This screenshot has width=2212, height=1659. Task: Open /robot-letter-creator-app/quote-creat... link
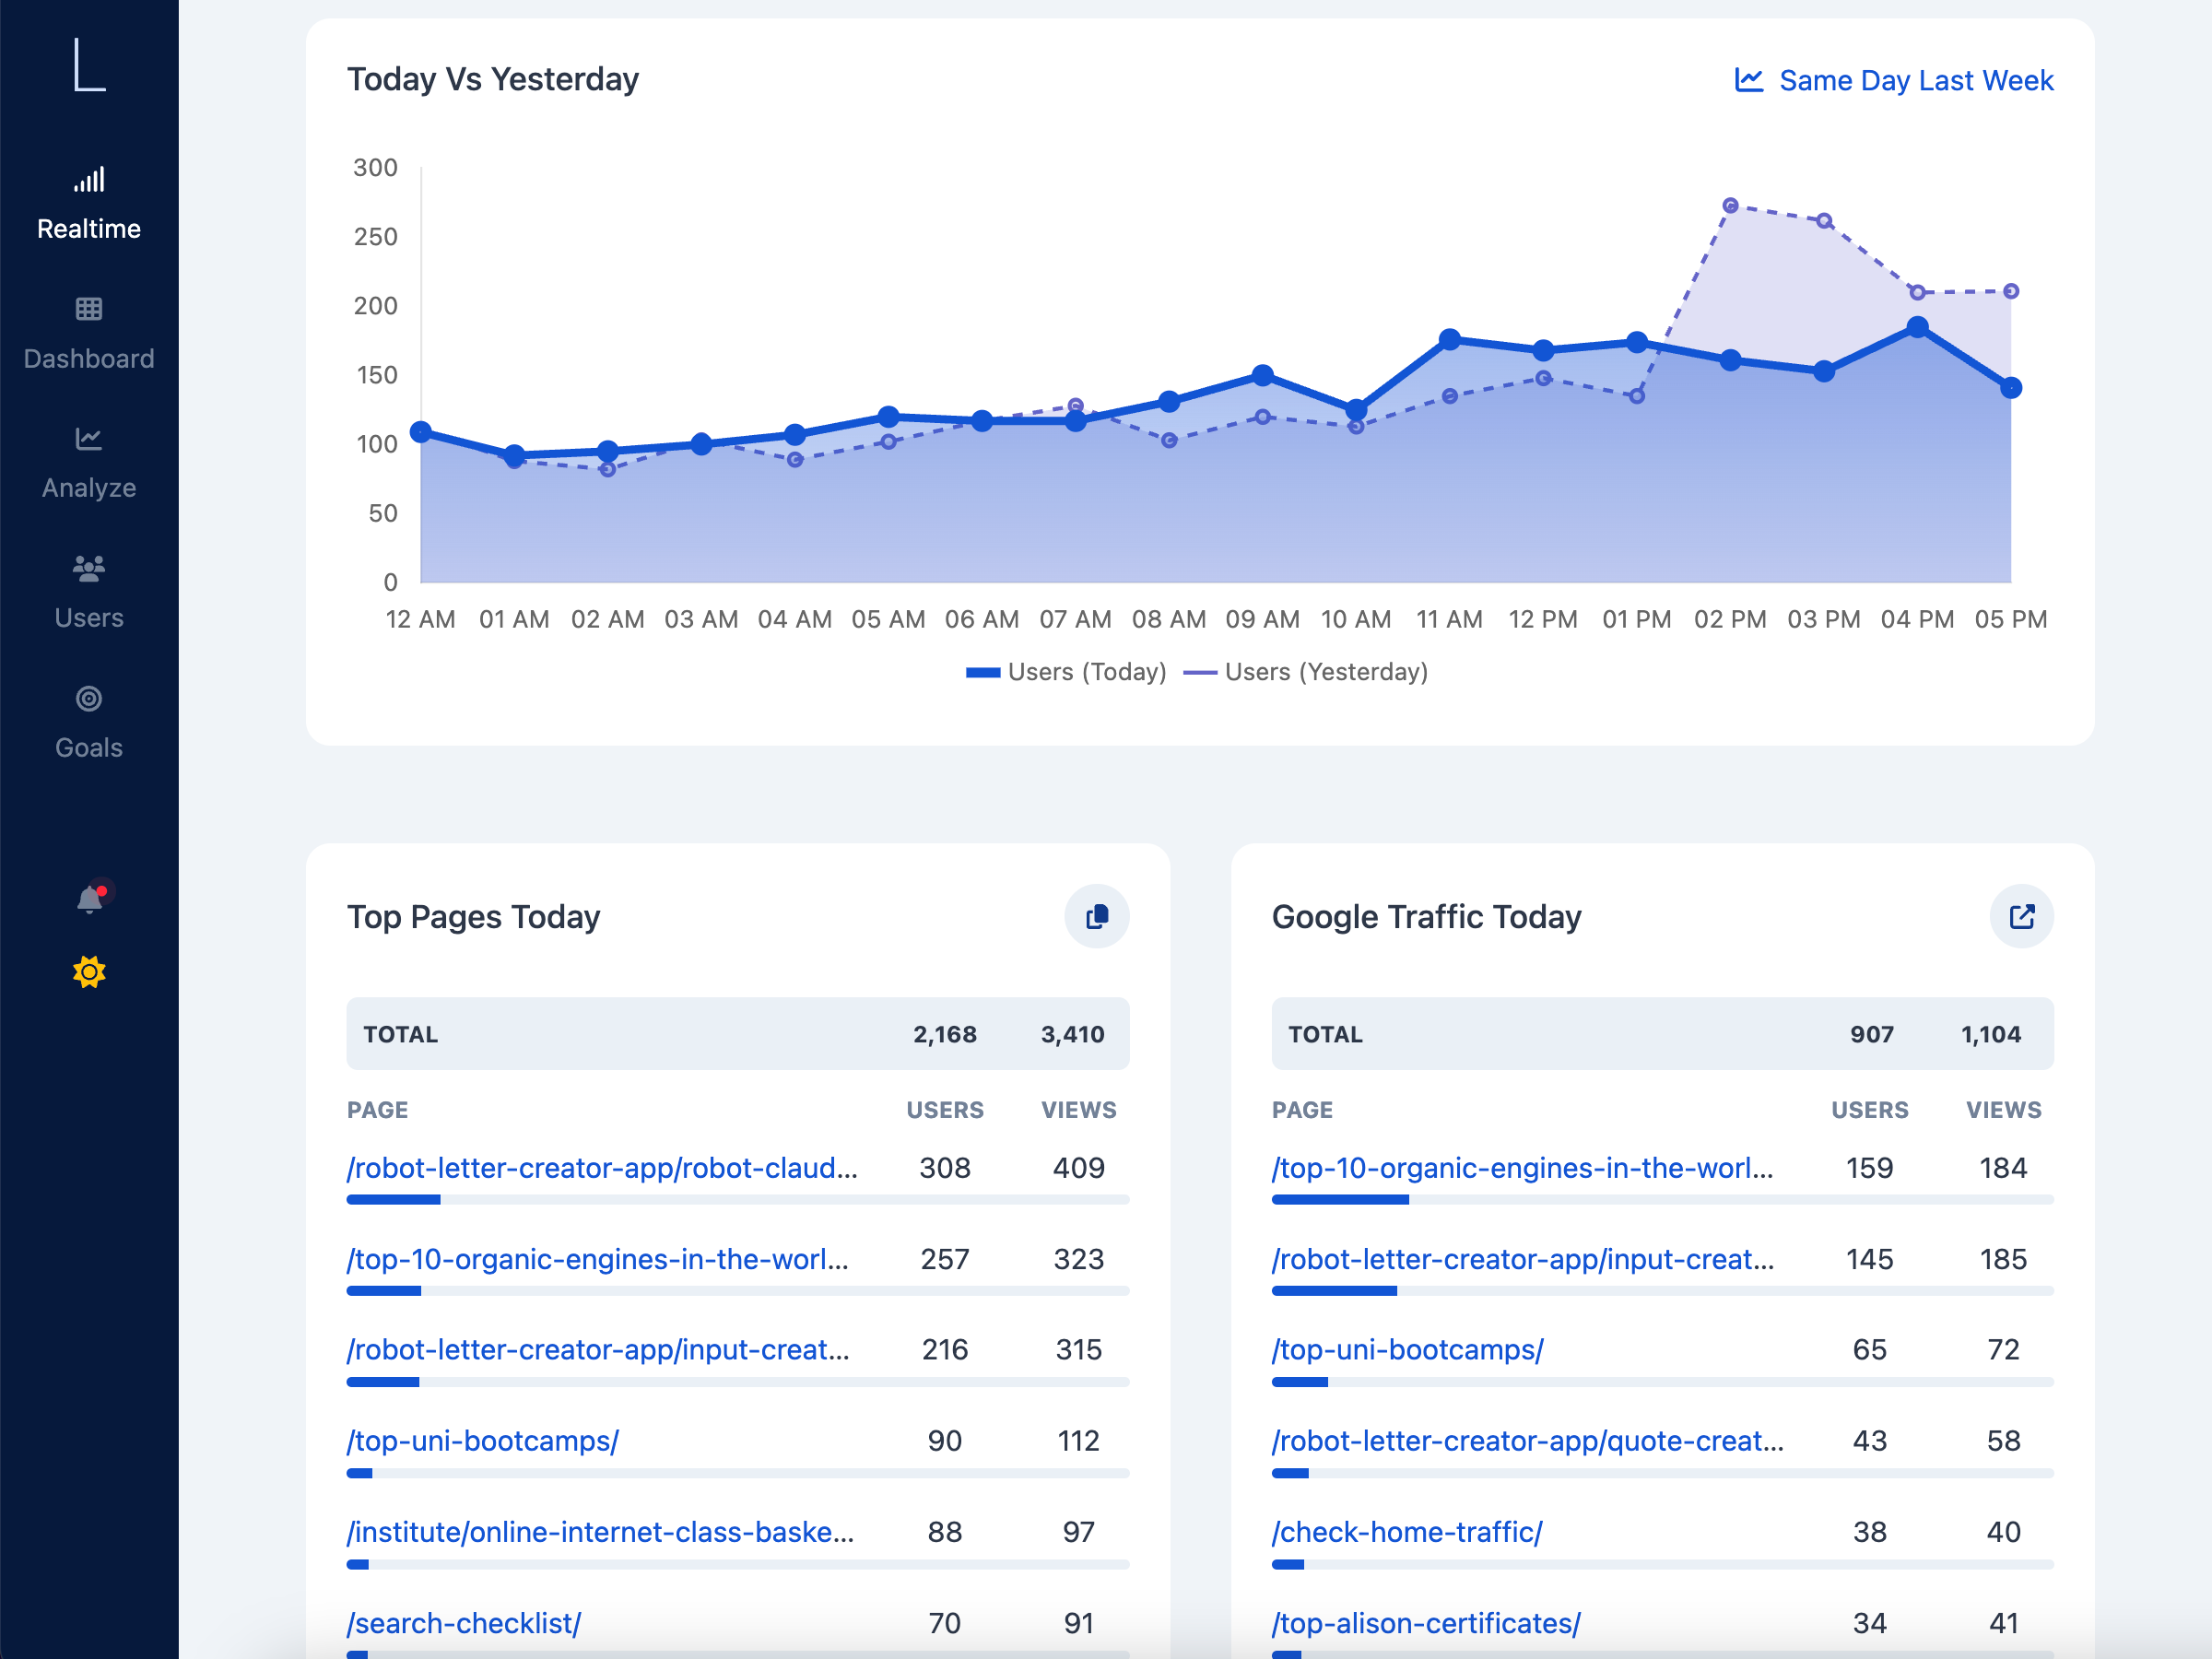pyautogui.click(x=1528, y=1441)
